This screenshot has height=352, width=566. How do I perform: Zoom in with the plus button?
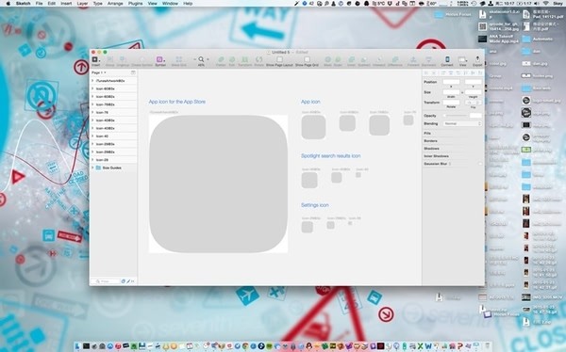tap(208, 59)
